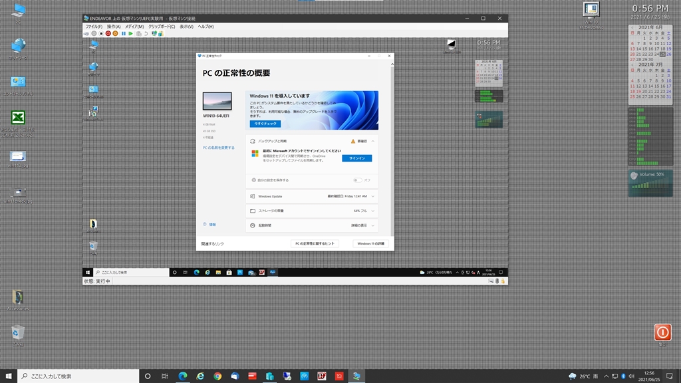Pause the virtual machine with blue pause icon
681x383 pixels.
tap(123, 34)
